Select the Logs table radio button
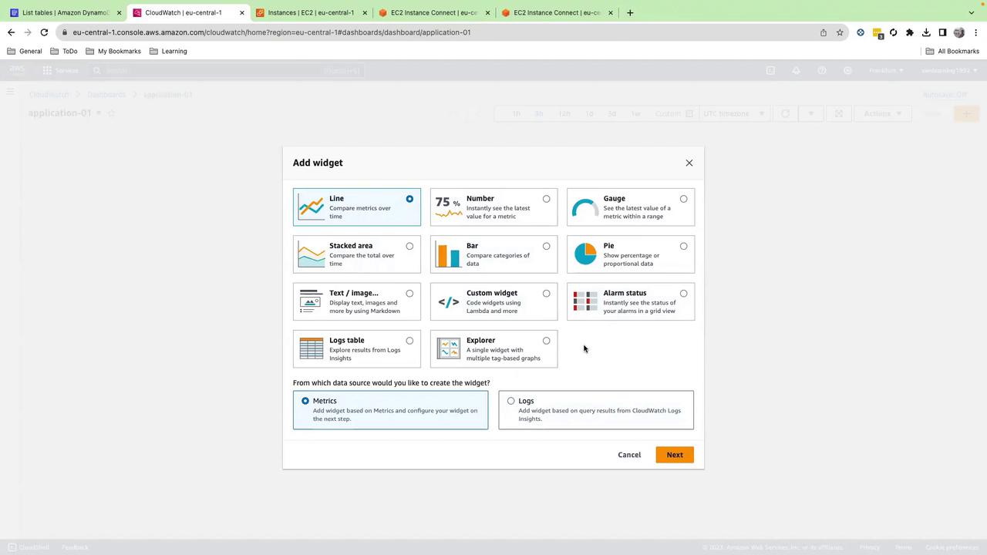Viewport: 987px width, 555px height. pos(409,340)
